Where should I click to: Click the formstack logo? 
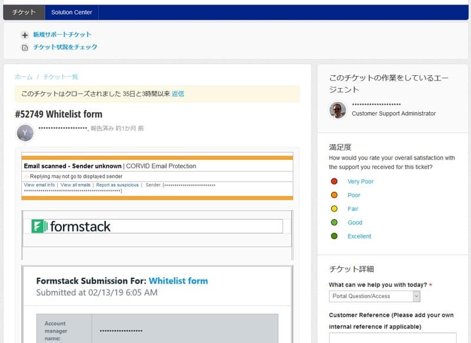71,227
